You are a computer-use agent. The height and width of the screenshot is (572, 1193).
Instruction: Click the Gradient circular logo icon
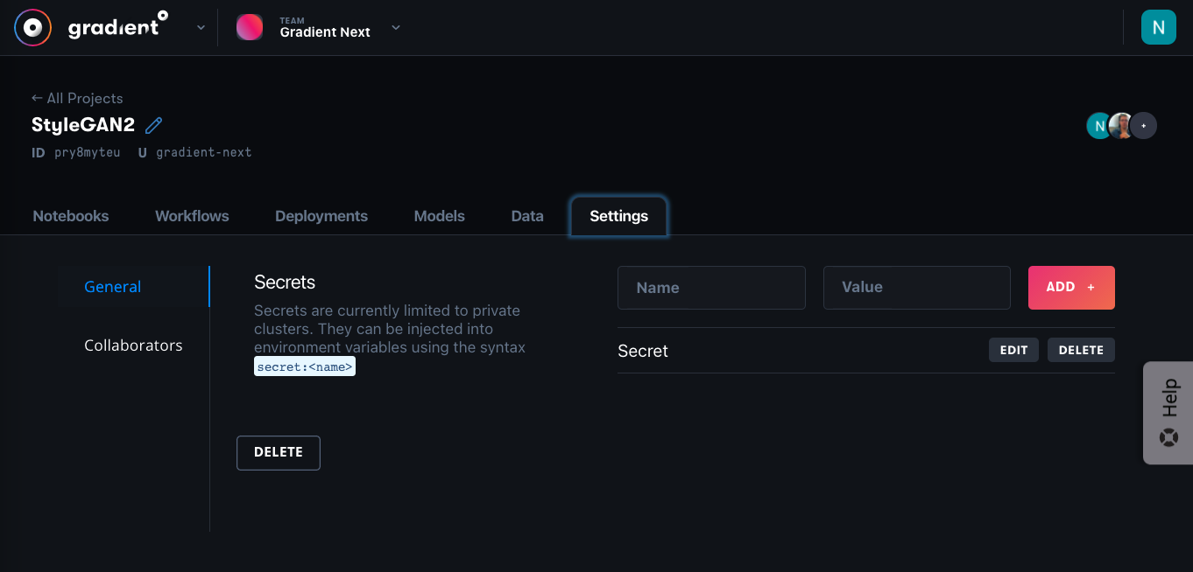click(32, 28)
